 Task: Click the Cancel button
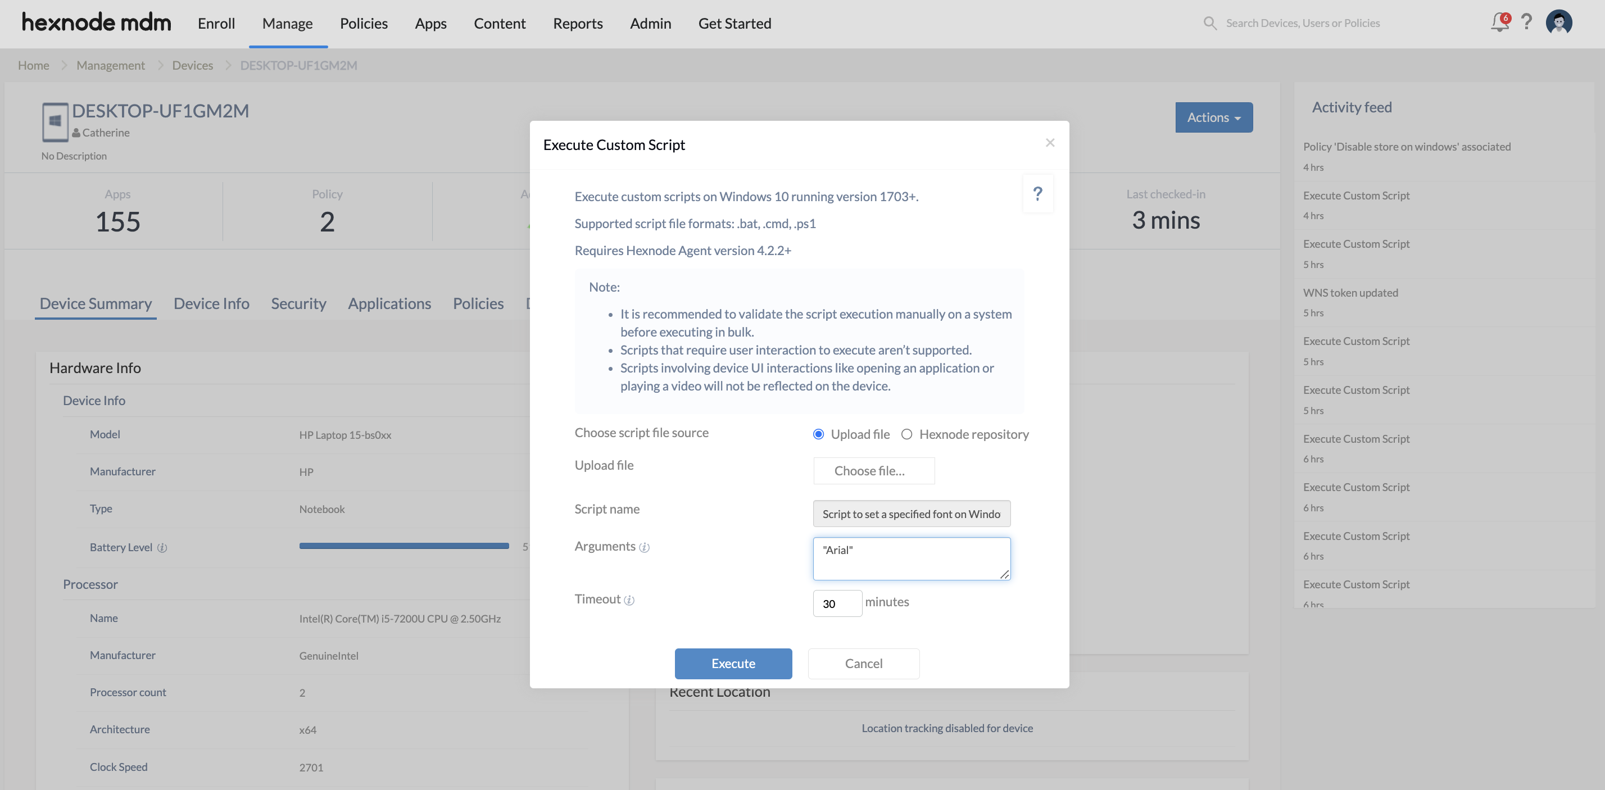coord(863,664)
